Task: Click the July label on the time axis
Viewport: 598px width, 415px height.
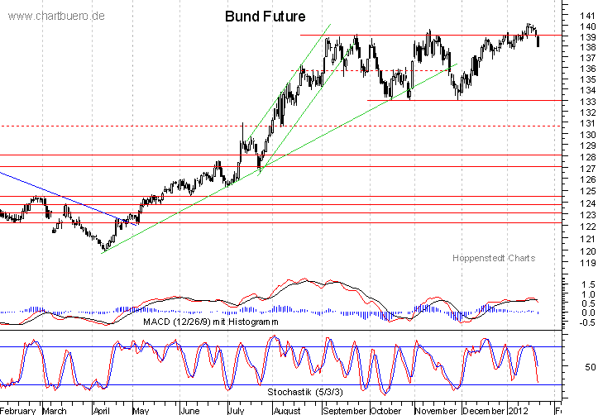Action: coord(236,410)
